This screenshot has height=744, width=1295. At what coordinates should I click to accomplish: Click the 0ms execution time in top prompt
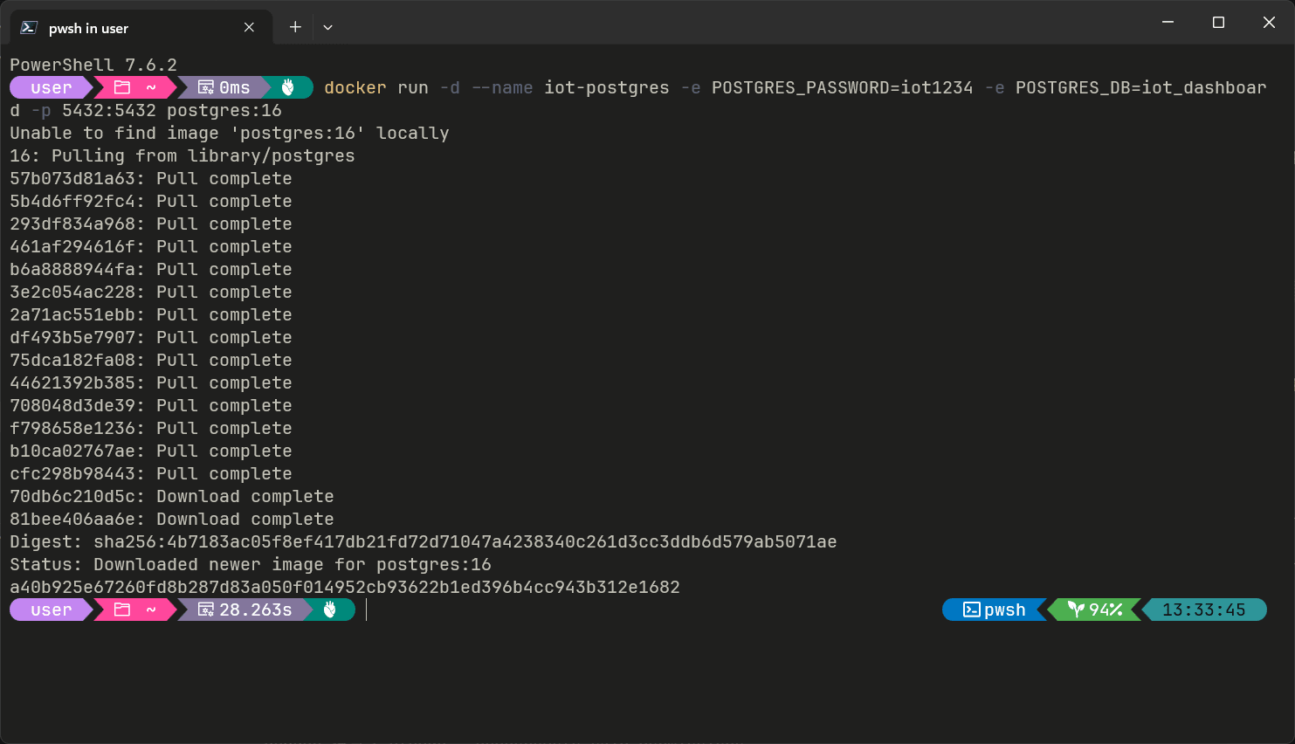tap(225, 87)
